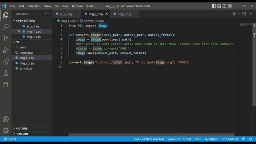The width and height of the screenshot is (256, 144).
Task: Run Python file with play button
Action: coord(234,14)
